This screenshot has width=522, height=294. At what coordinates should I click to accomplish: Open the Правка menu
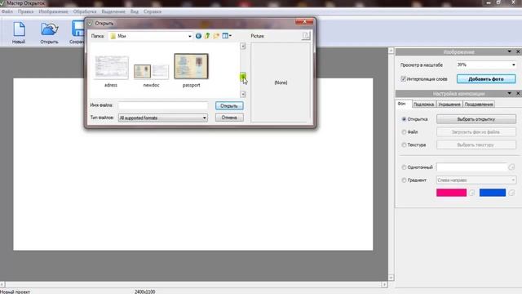tap(25, 11)
